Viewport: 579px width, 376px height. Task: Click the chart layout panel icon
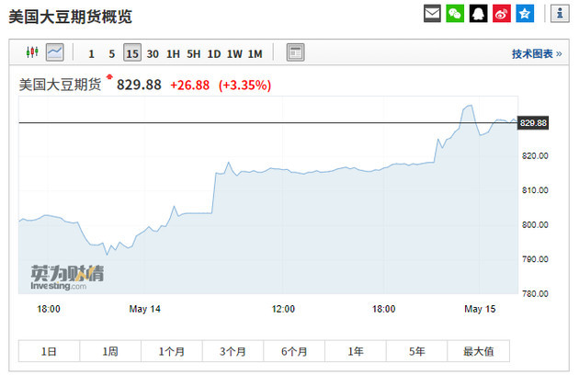(x=295, y=52)
